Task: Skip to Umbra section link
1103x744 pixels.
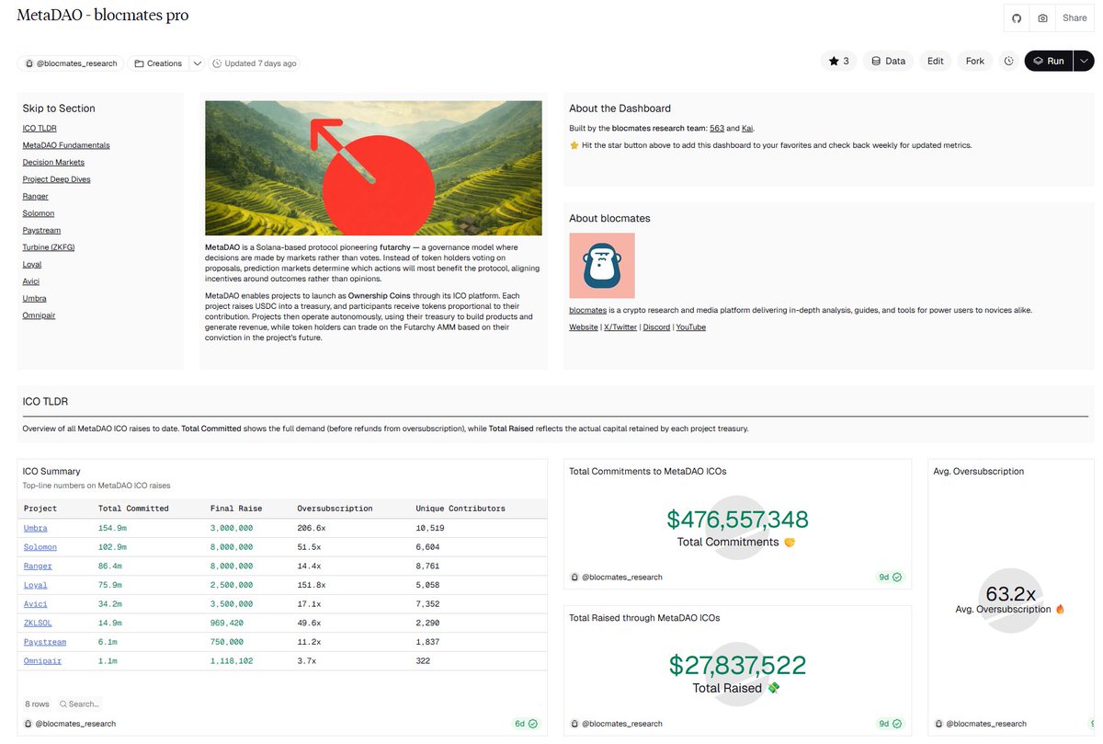Action: pos(34,298)
